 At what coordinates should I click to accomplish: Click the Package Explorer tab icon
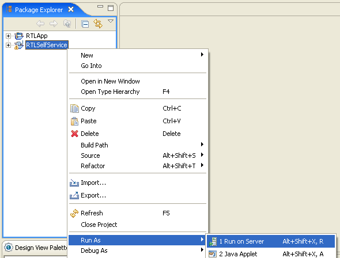[x=9, y=9]
